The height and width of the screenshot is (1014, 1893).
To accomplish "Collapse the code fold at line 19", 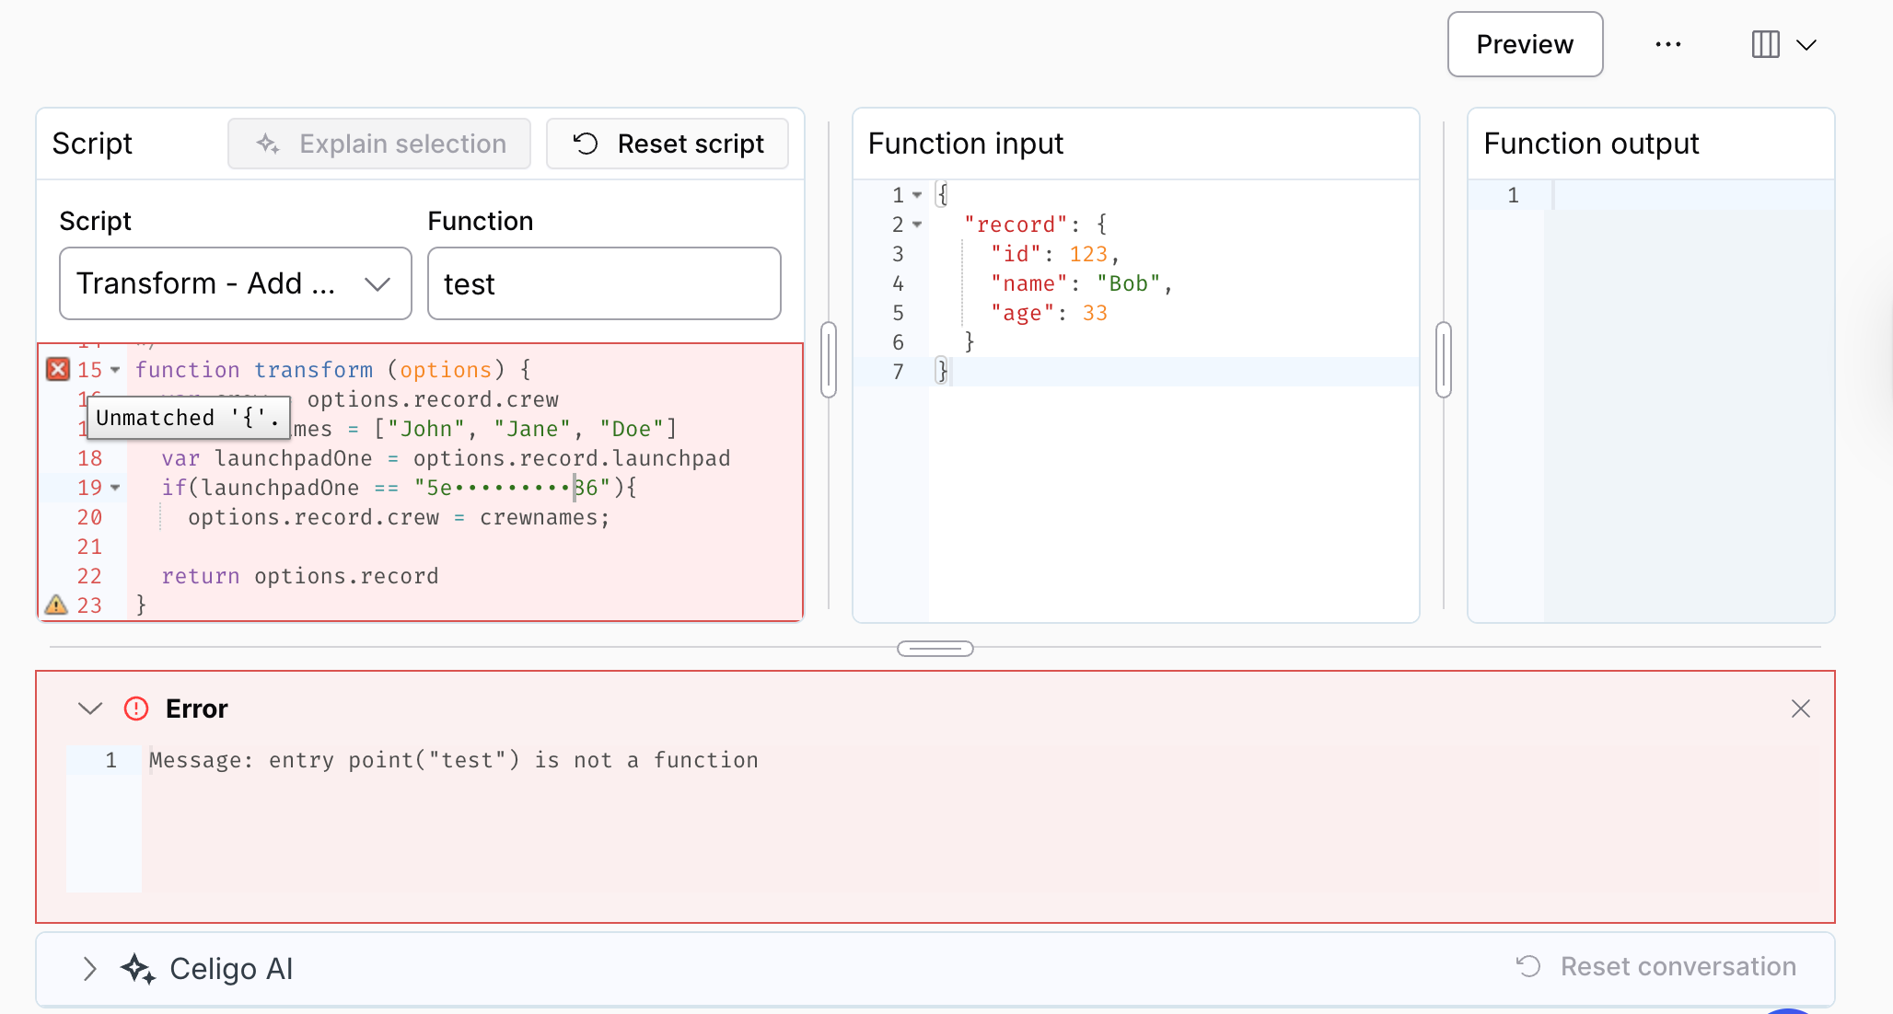I will click(x=115, y=488).
